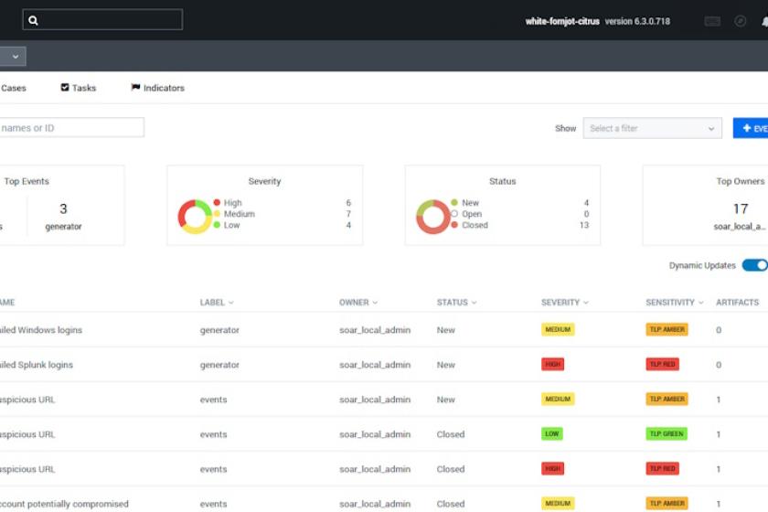The image size is (768, 512).
Task: Click the Indicators flag icon
Action: 135,87
